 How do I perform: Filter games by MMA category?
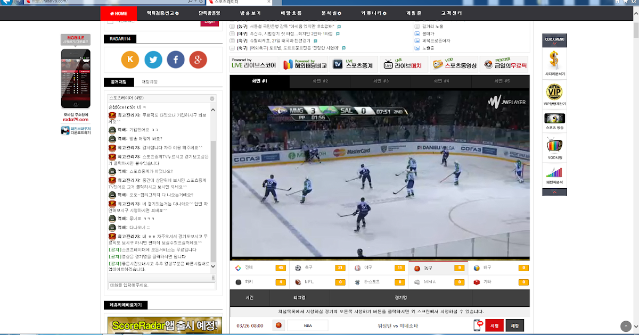pos(439,282)
